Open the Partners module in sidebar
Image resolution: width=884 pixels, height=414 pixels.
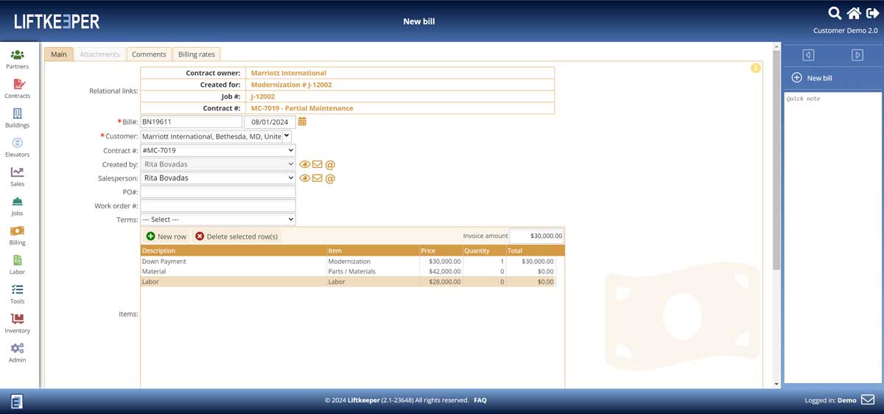click(17, 55)
